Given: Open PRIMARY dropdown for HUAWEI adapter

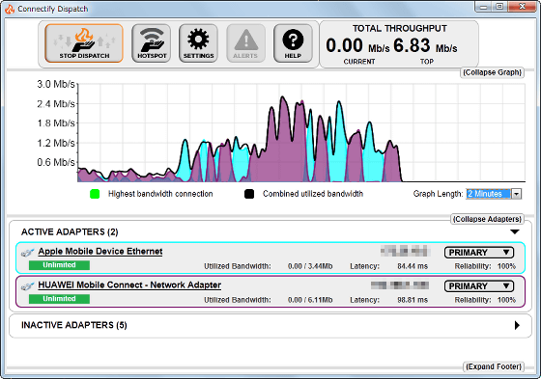Looking at the screenshot, I should [479, 286].
